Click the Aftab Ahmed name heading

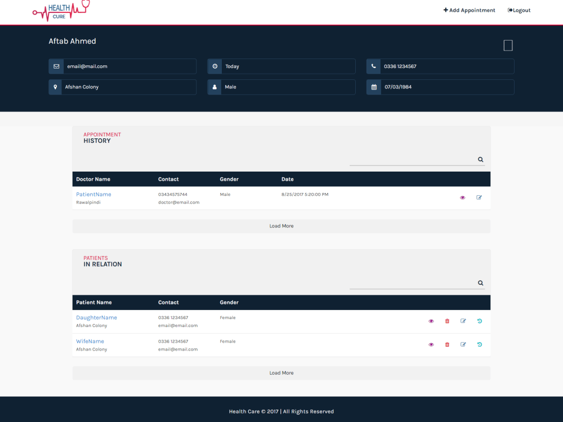click(72, 41)
